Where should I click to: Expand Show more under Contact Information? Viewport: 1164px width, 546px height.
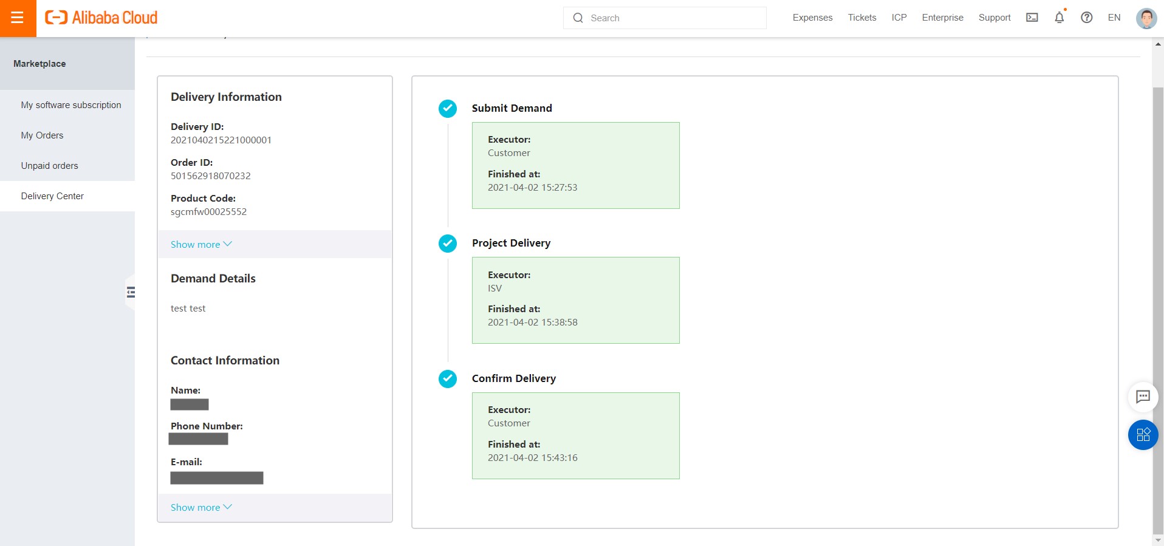[x=200, y=507]
